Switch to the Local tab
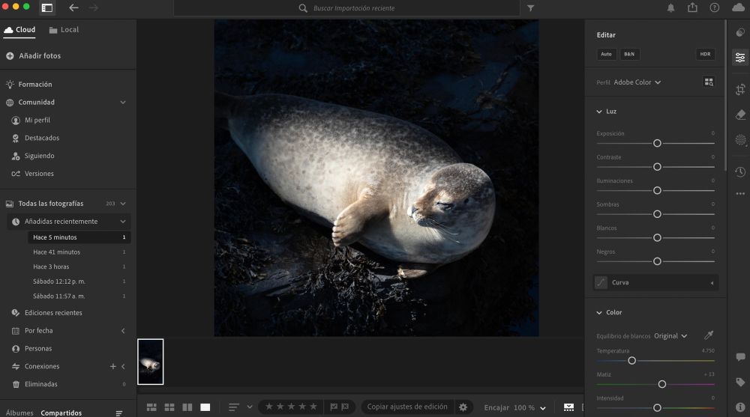 (x=64, y=30)
